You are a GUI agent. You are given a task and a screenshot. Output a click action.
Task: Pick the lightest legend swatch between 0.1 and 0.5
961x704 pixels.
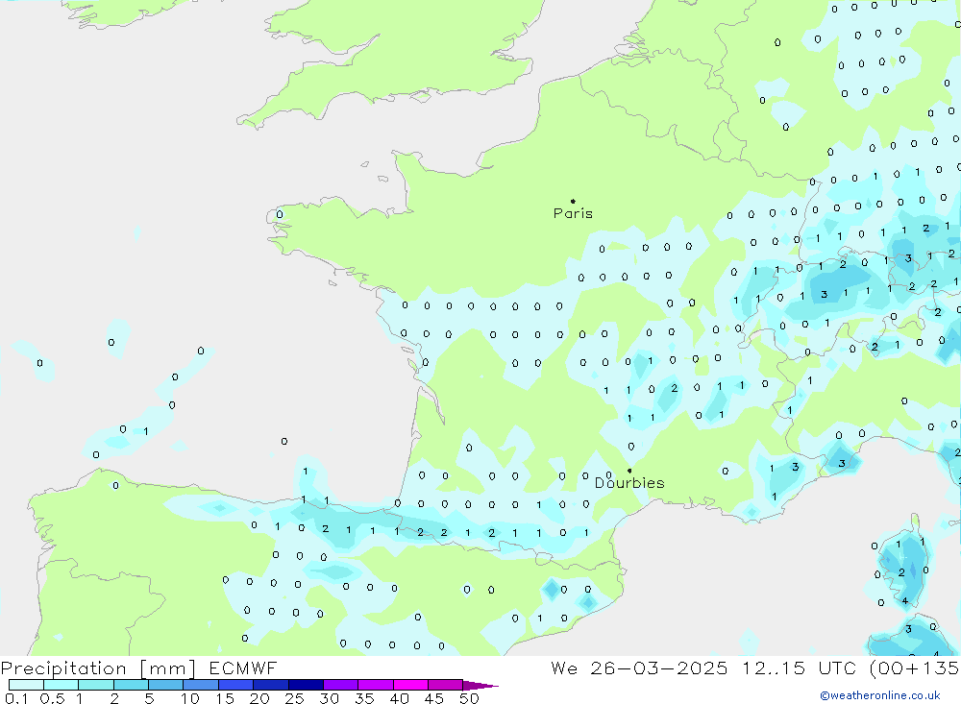pos(26,685)
